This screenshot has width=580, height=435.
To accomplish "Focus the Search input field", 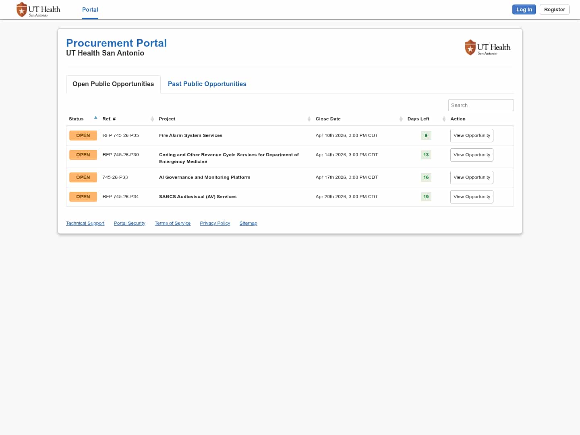I will 481,105.
